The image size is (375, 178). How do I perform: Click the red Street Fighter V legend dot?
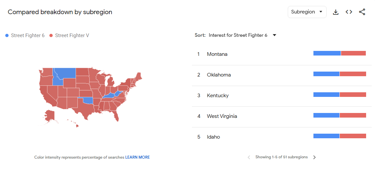pyautogui.click(x=51, y=35)
